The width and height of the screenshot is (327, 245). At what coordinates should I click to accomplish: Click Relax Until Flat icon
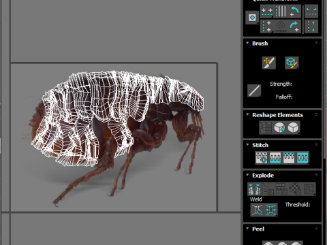[x=279, y=127]
